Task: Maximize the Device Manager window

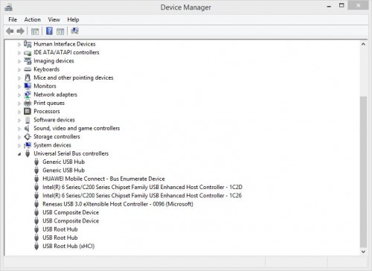Action: coord(341,5)
